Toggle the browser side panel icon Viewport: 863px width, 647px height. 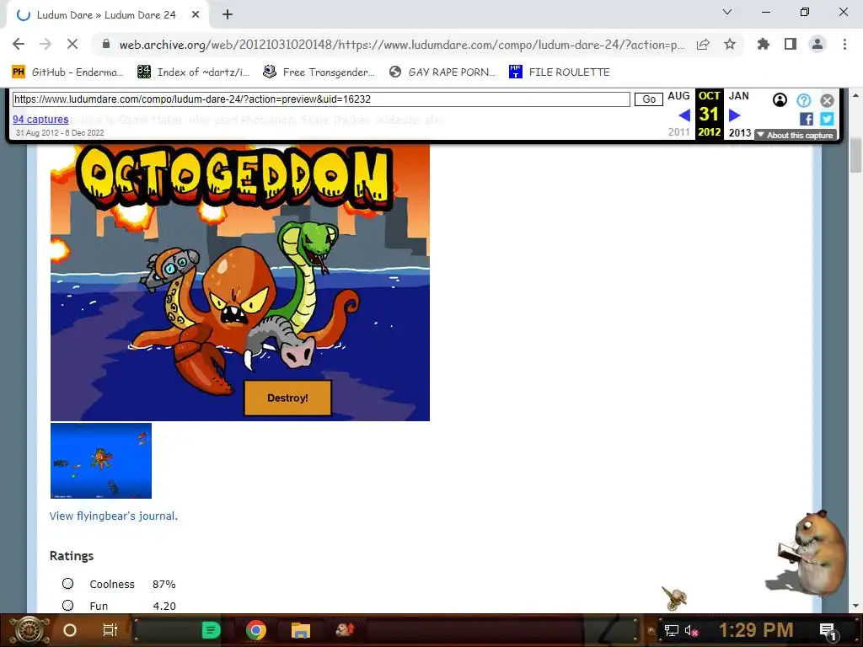click(x=791, y=44)
